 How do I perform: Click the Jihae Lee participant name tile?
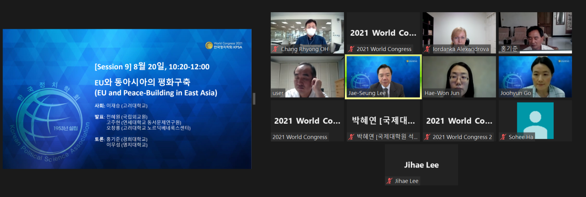click(421, 165)
